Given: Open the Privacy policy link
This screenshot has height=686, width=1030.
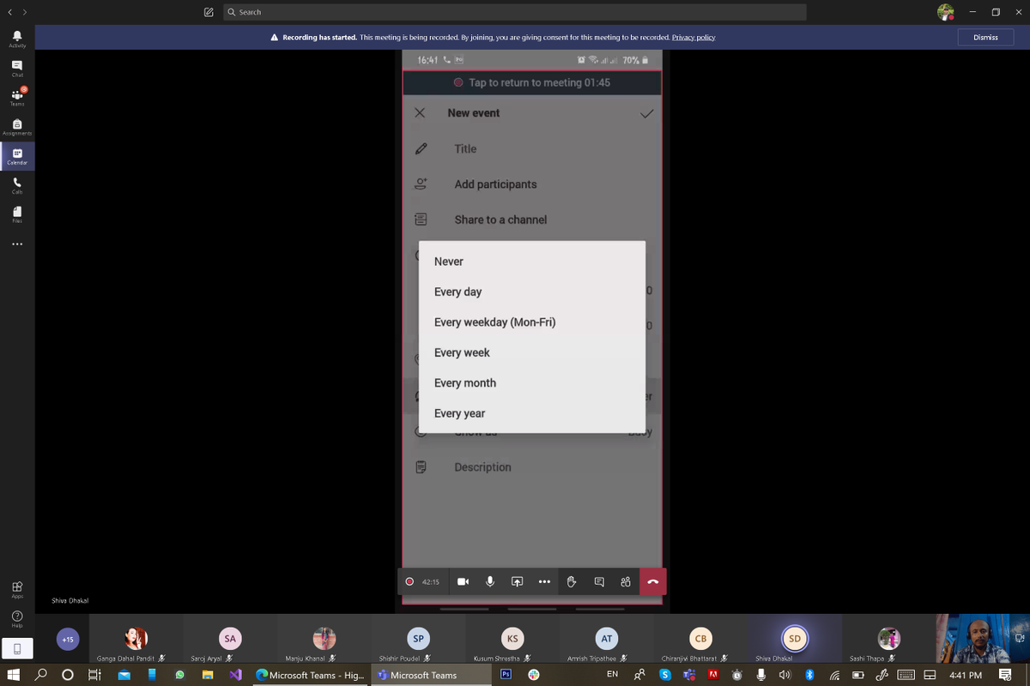Looking at the screenshot, I should click(694, 38).
